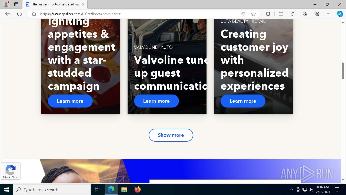The width and height of the screenshot is (346, 195).
Task: Click the ULTA BEAUTY | RETAIL label
Action: click(x=243, y=21)
